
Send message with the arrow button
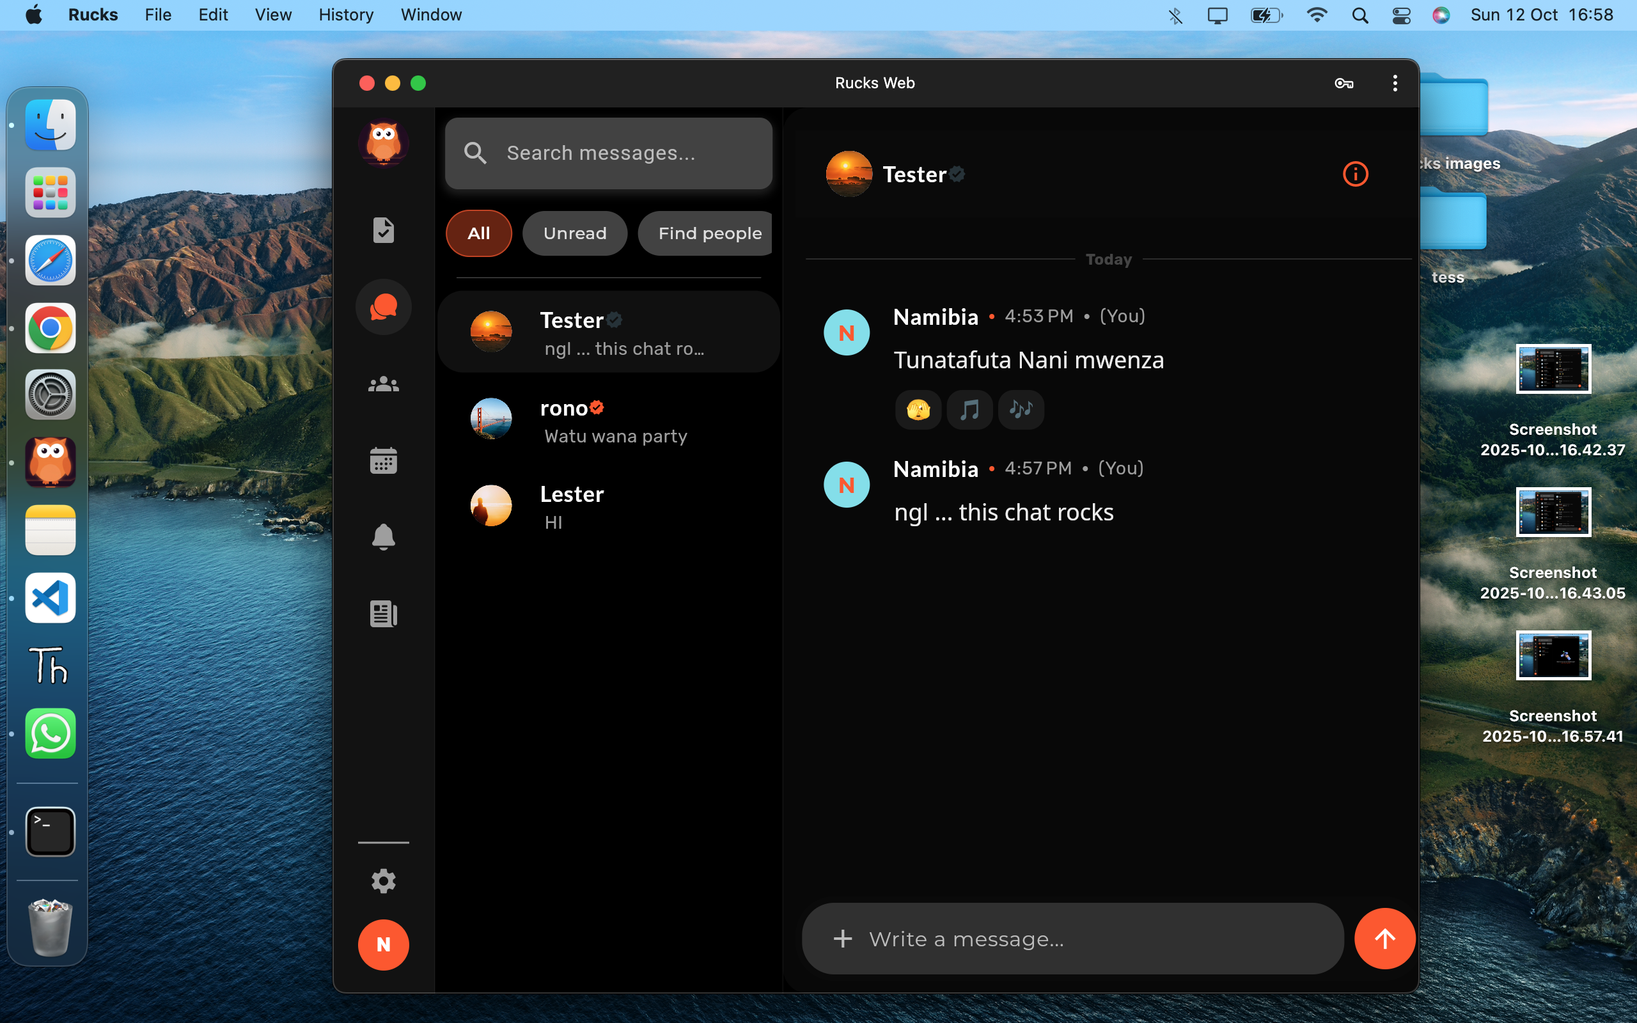pyautogui.click(x=1384, y=939)
